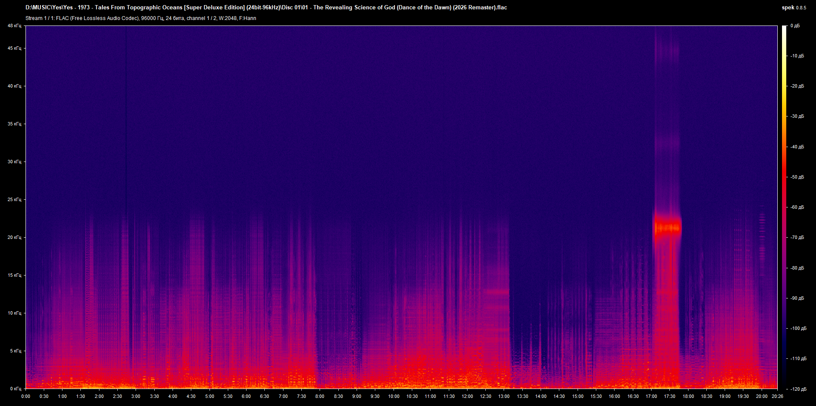This screenshot has width=816, height=406.
Task: Click the 45 кГц frequency label
Action: (x=14, y=48)
